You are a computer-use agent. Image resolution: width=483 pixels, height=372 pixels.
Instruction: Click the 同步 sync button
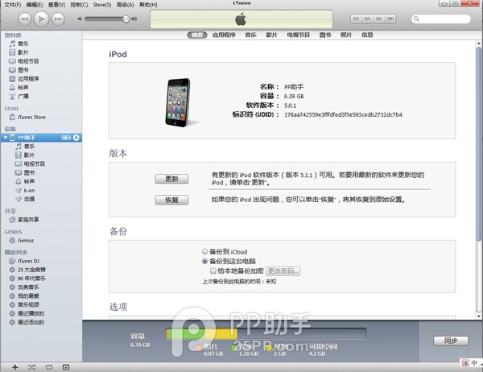pyautogui.click(x=451, y=341)
